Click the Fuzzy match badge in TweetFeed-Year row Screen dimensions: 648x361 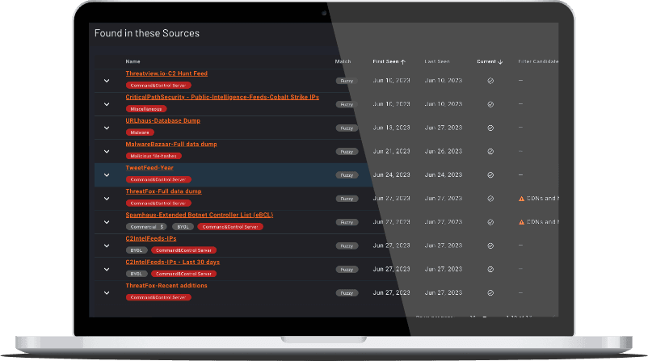coord(347,175)
